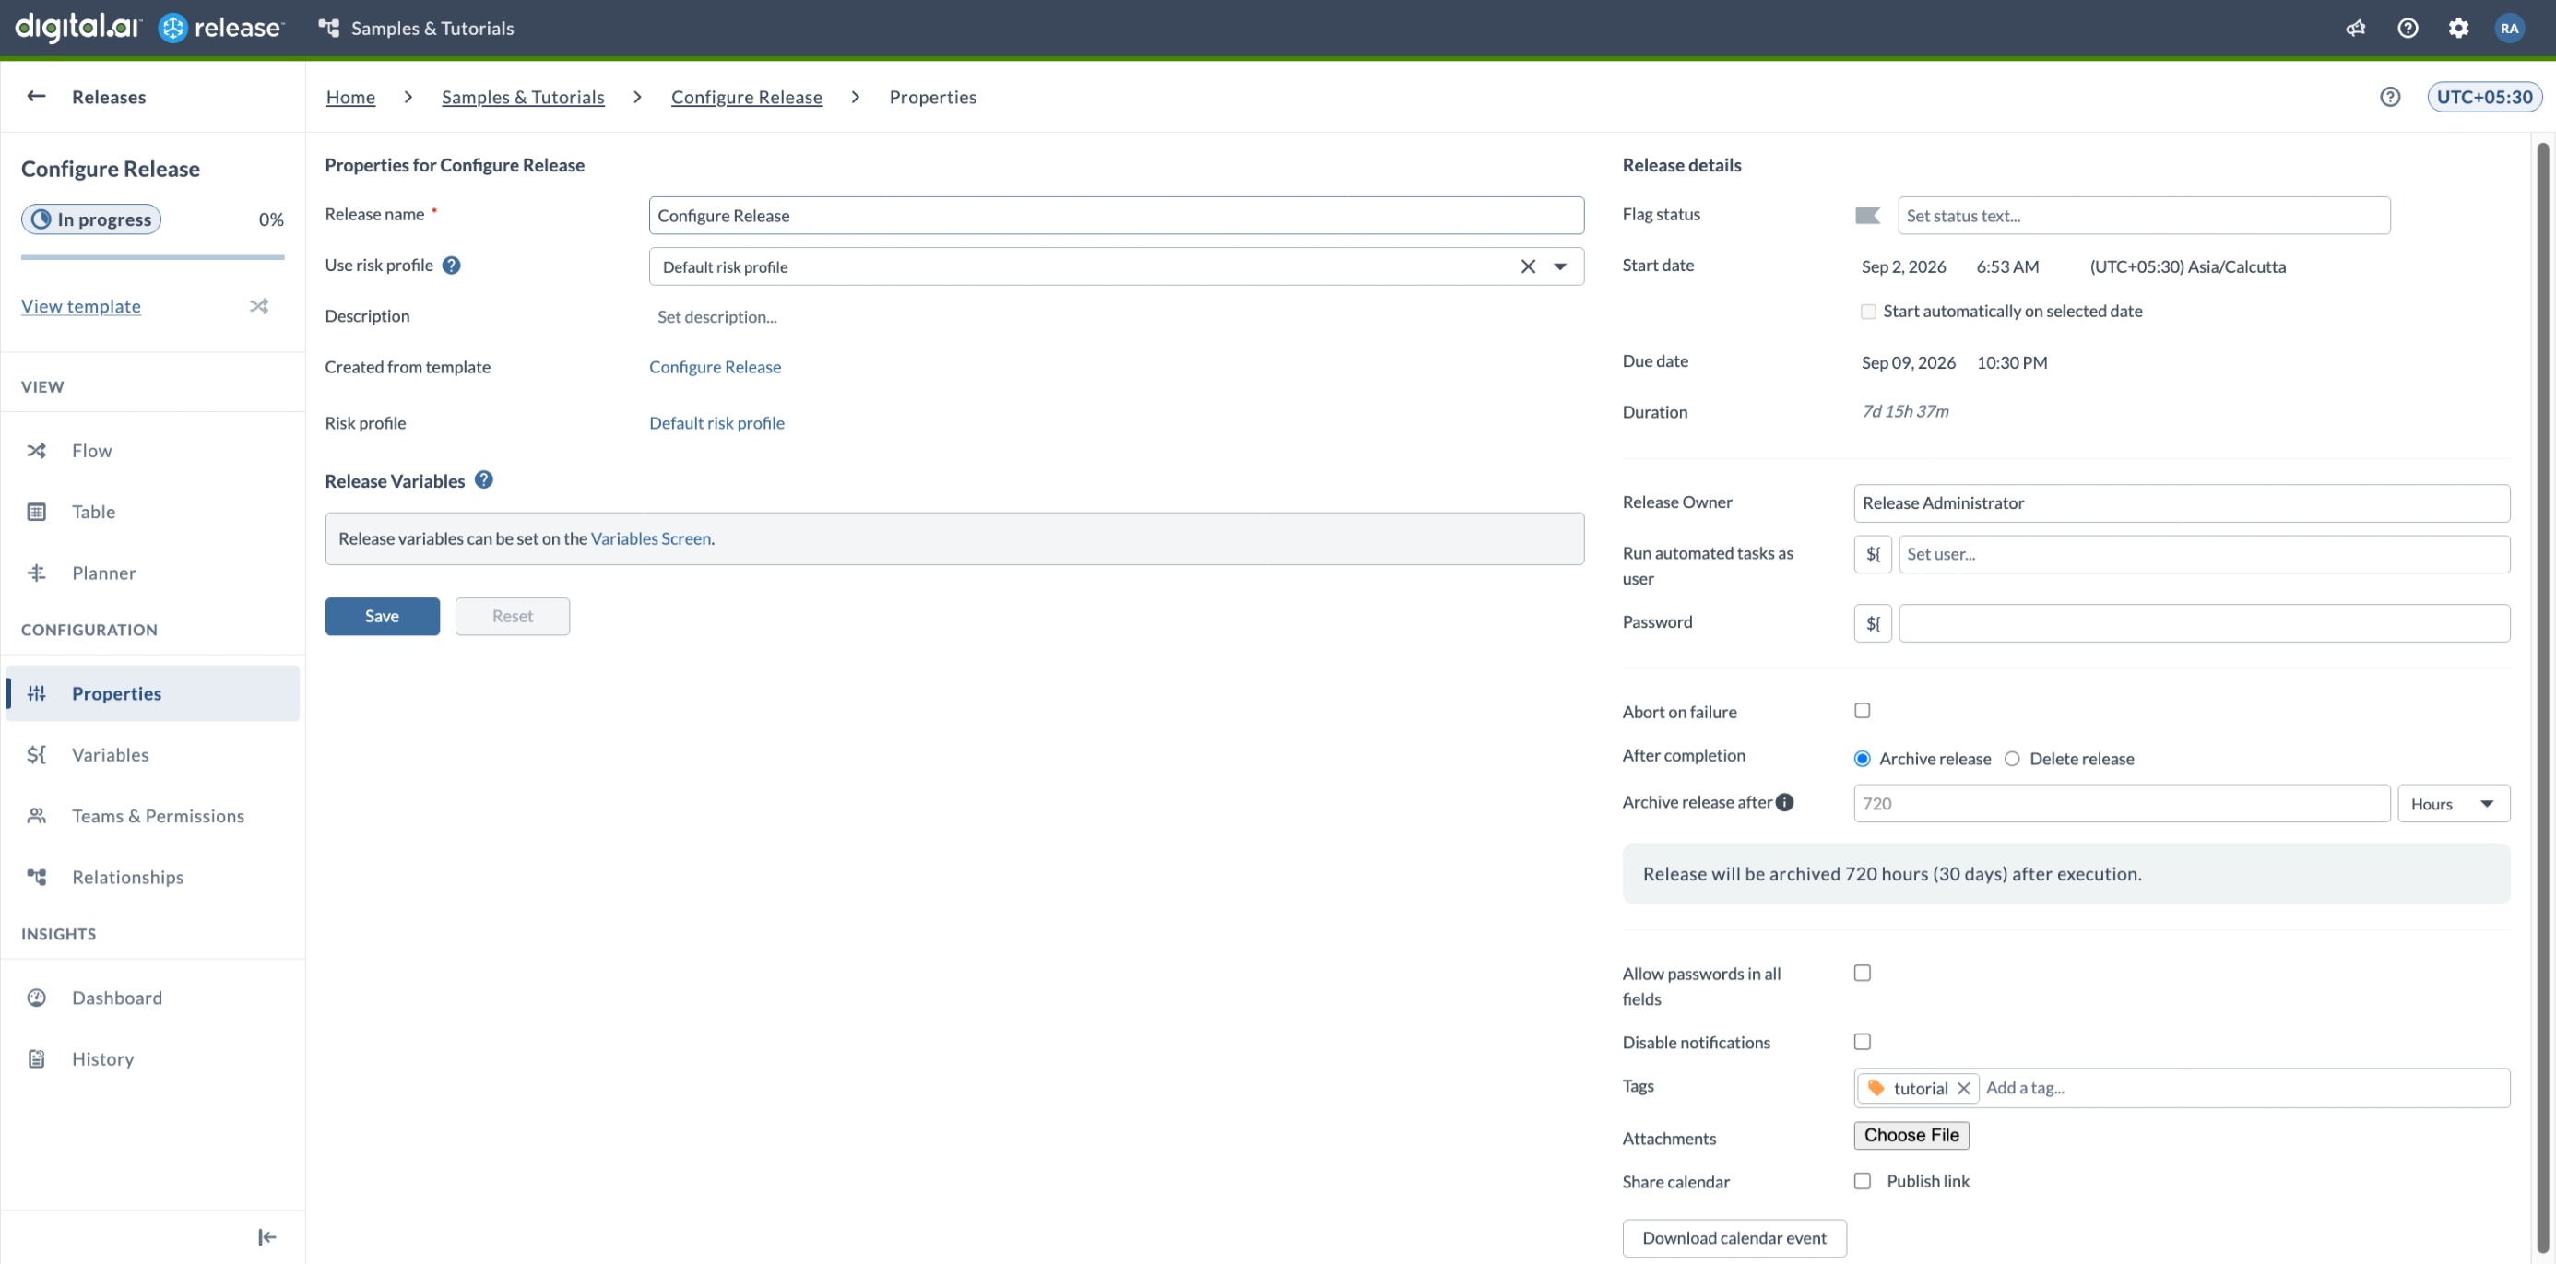Click the page help icon near UTC timezone
Screen dimensions: 2556x1264
point(2389,96)
